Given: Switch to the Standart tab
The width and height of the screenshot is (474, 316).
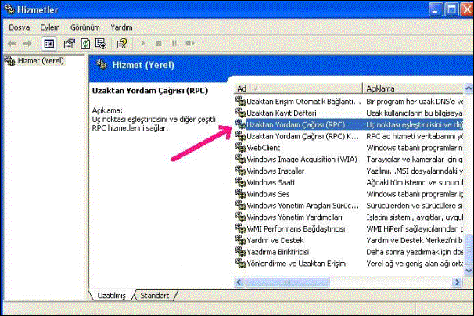Looking at the screenshot, I should (154, 296).
